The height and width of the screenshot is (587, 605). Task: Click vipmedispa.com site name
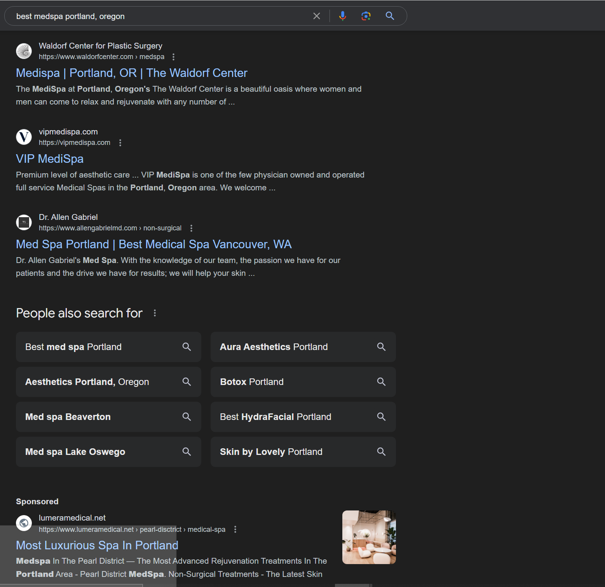[x=68, y=132]
